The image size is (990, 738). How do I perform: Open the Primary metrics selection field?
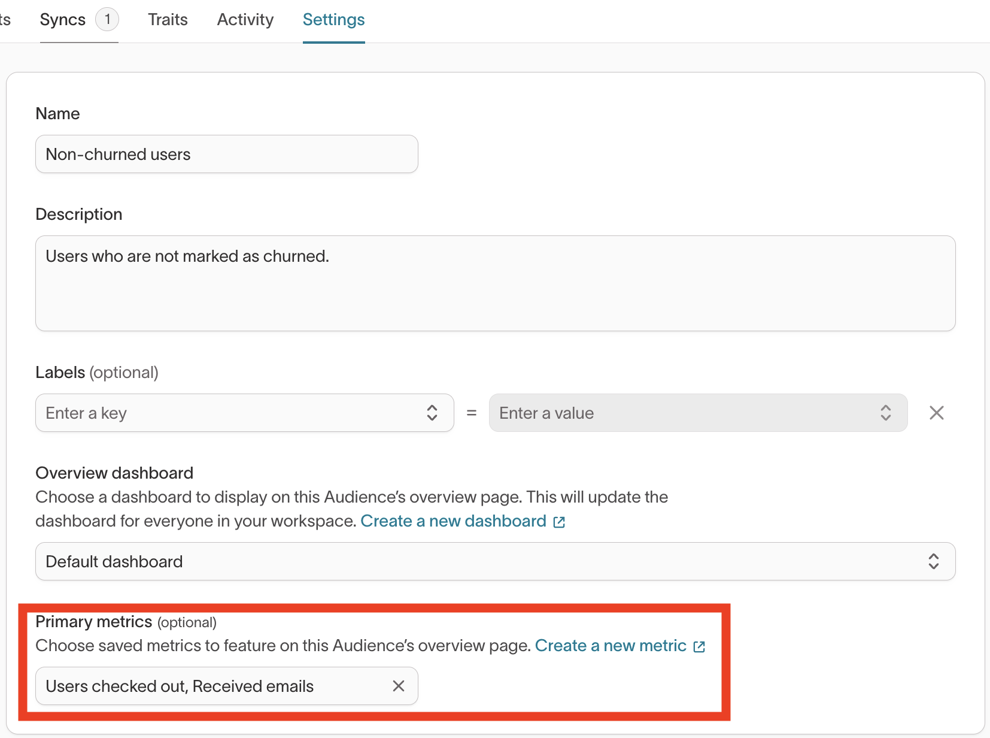209,686
